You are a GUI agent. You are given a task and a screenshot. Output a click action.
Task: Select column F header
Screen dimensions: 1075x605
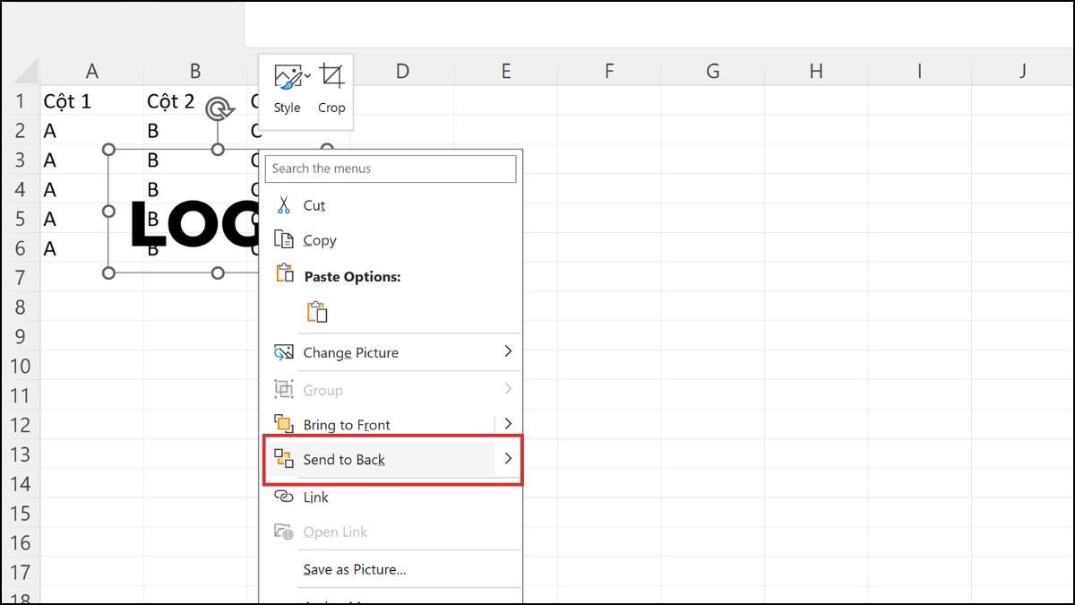pos(609,72)
